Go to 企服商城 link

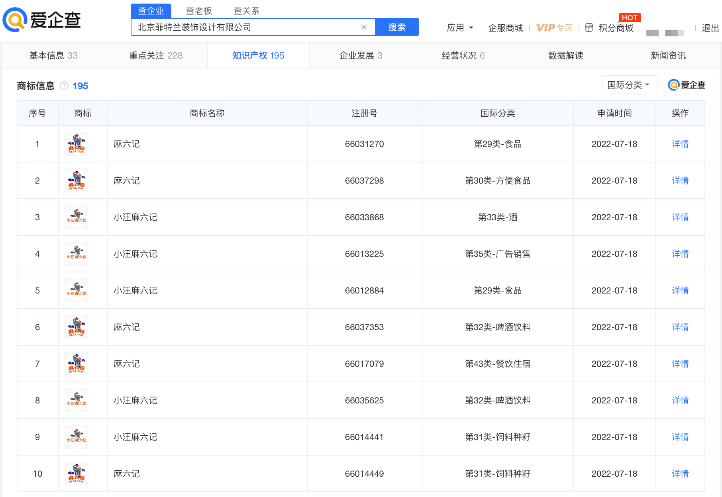(505, 28)
